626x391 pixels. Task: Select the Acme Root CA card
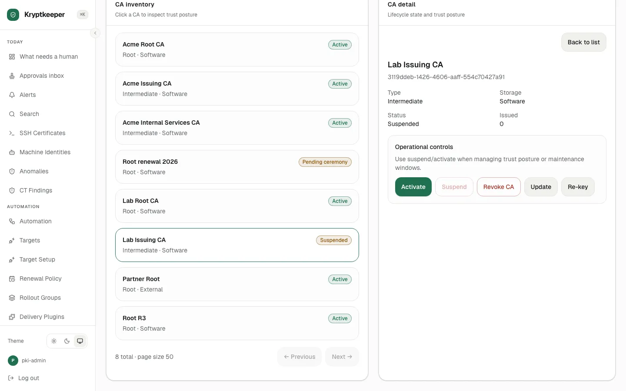[237, 50]
